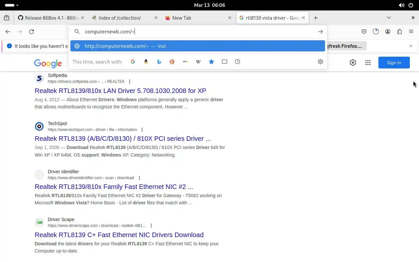419x262 pixels.
Task: Click the www.techspot.com URL breadcrumb
Action: 92,130
